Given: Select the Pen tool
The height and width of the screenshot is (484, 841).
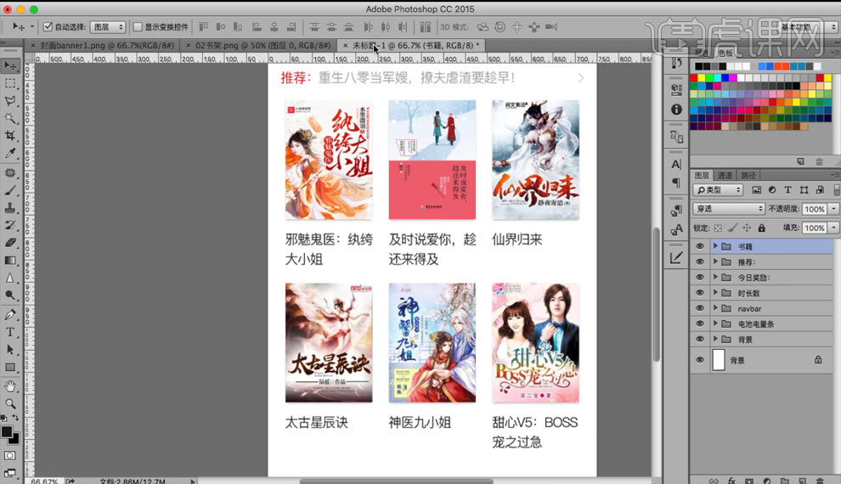Looking at the screenshot, I should pyautogui.click(x=10, y=315).
